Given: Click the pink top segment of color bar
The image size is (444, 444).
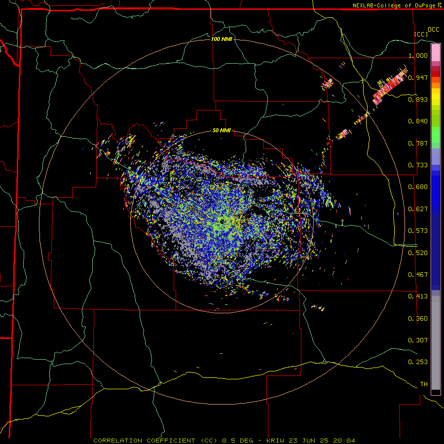Looking at the screenshot, I should (436, 52).
